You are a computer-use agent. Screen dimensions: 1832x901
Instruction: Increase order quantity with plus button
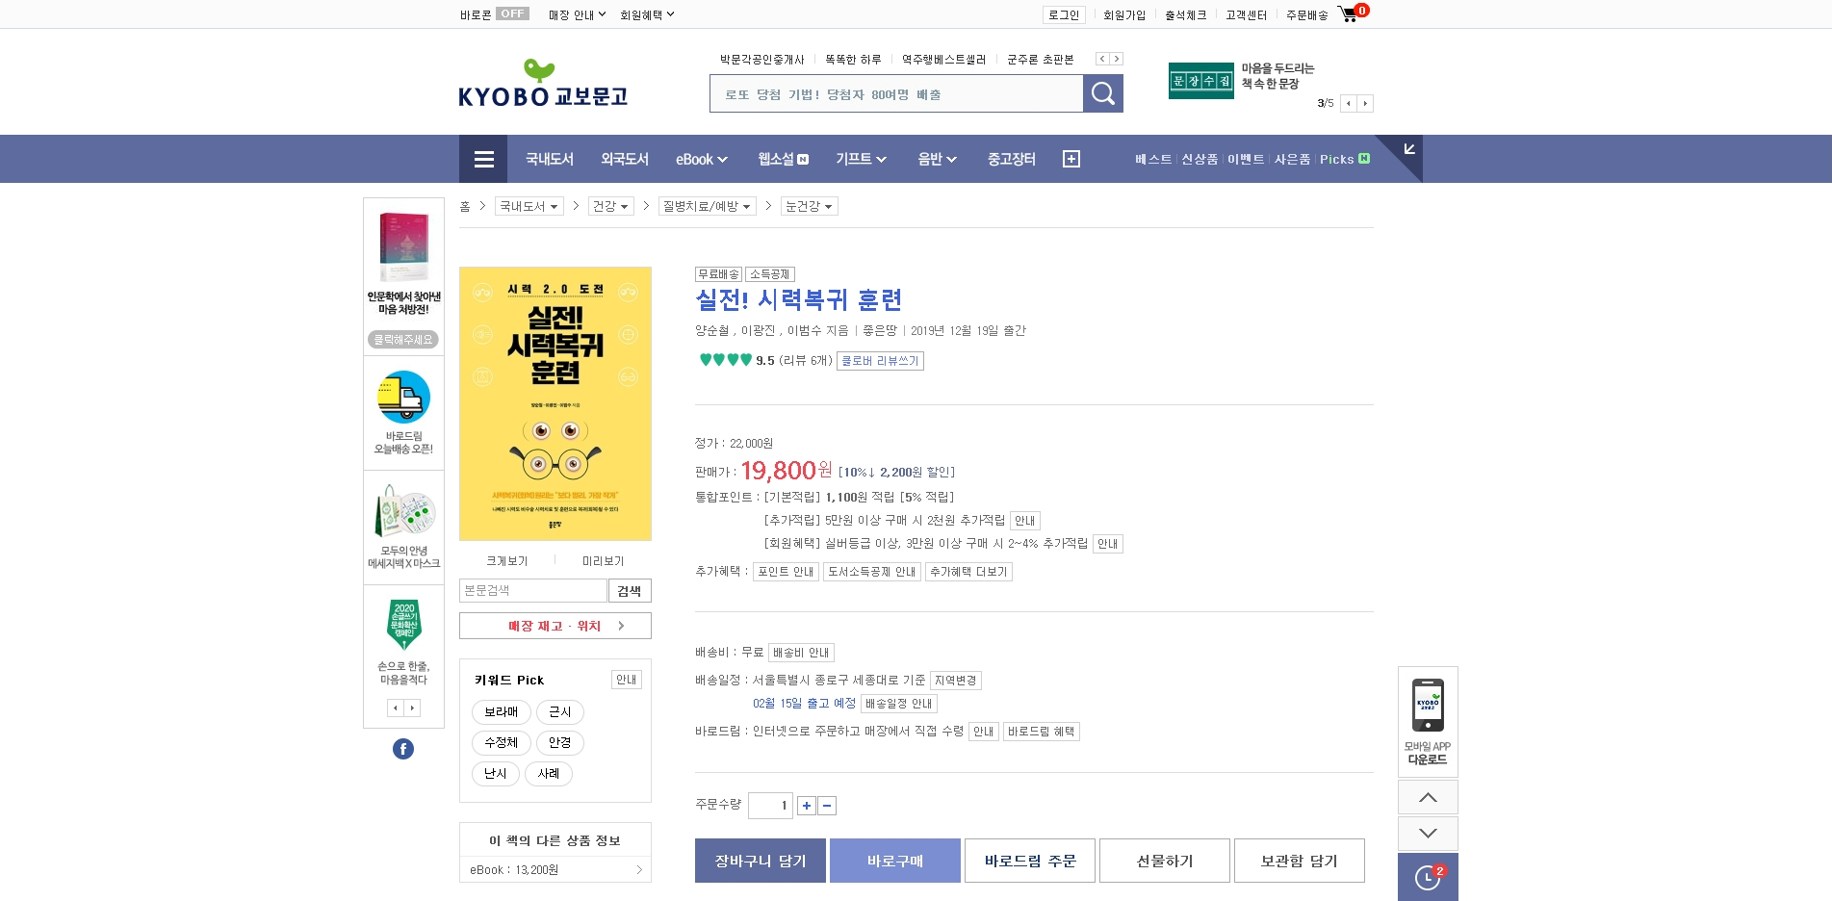pyautogui.click(x=807, y=806)
